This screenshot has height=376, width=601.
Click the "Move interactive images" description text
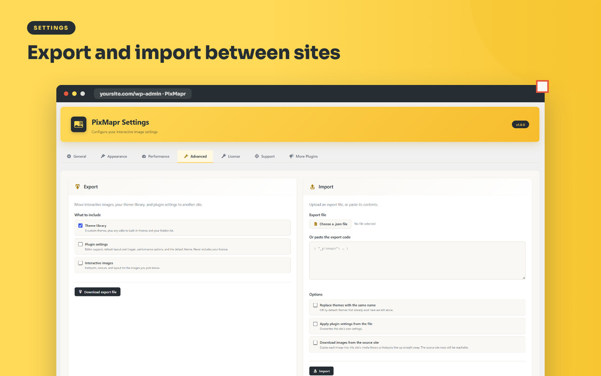[x=139, y=204]
